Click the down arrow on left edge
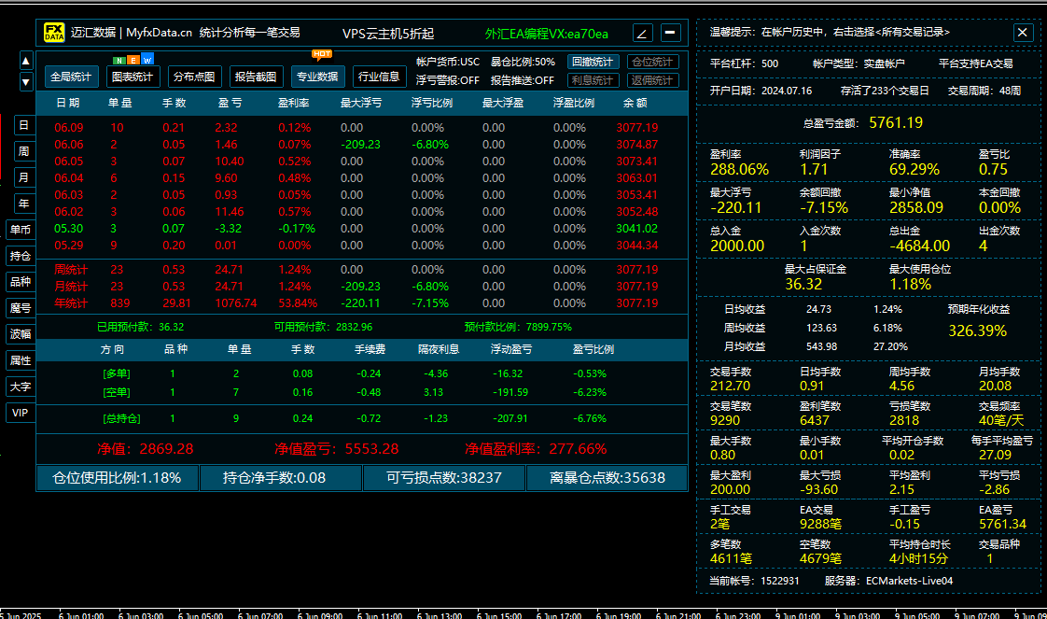This screenshot has width=1047, height=619. point(25,82)
